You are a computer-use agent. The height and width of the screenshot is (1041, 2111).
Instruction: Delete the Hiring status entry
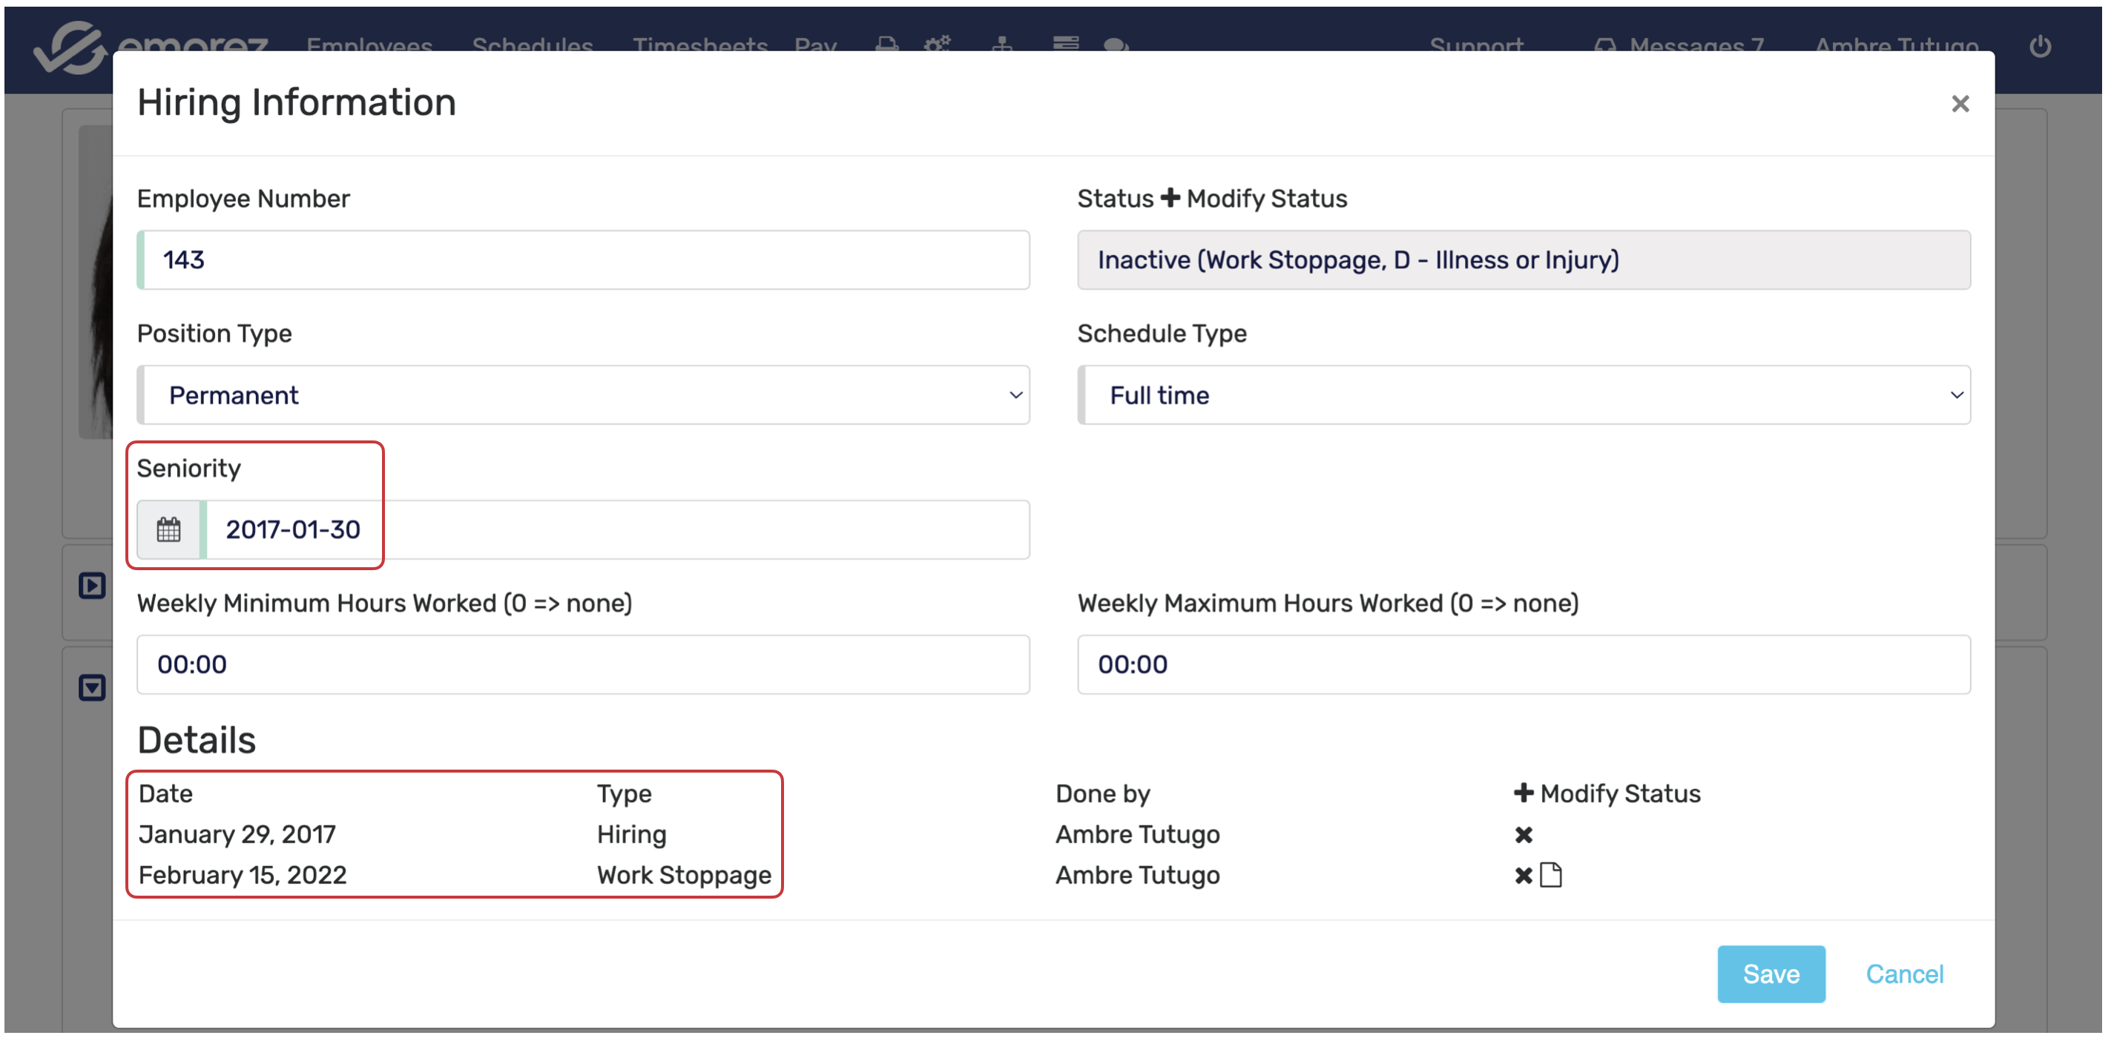click(1523, 835)
